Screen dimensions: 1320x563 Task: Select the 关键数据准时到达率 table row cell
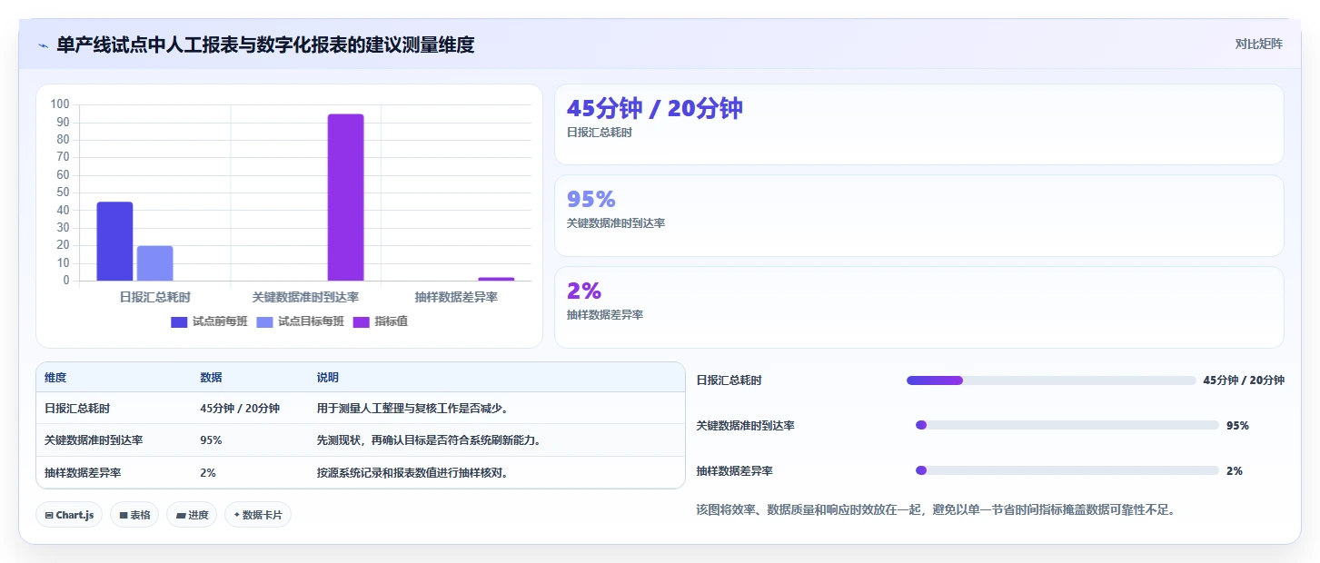(94, 440)
